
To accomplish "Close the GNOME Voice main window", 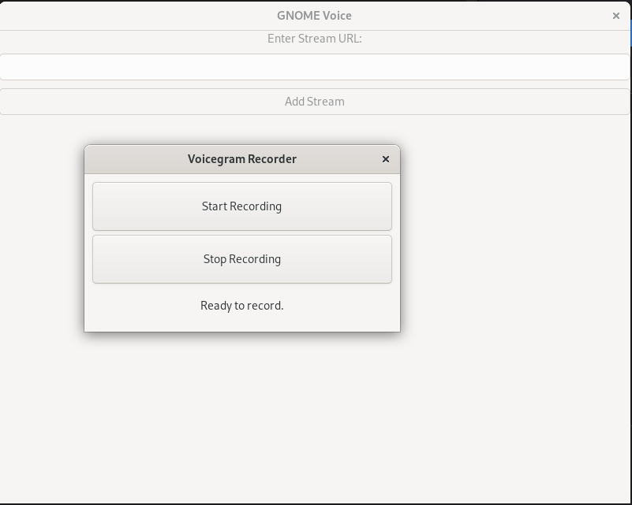I will click(x=616, y=16).
